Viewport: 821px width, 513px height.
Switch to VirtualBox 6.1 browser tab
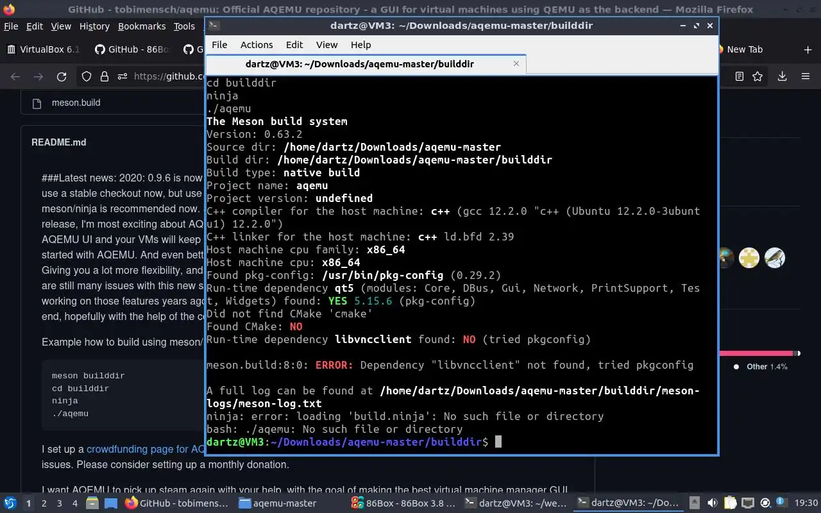(43, 49)
